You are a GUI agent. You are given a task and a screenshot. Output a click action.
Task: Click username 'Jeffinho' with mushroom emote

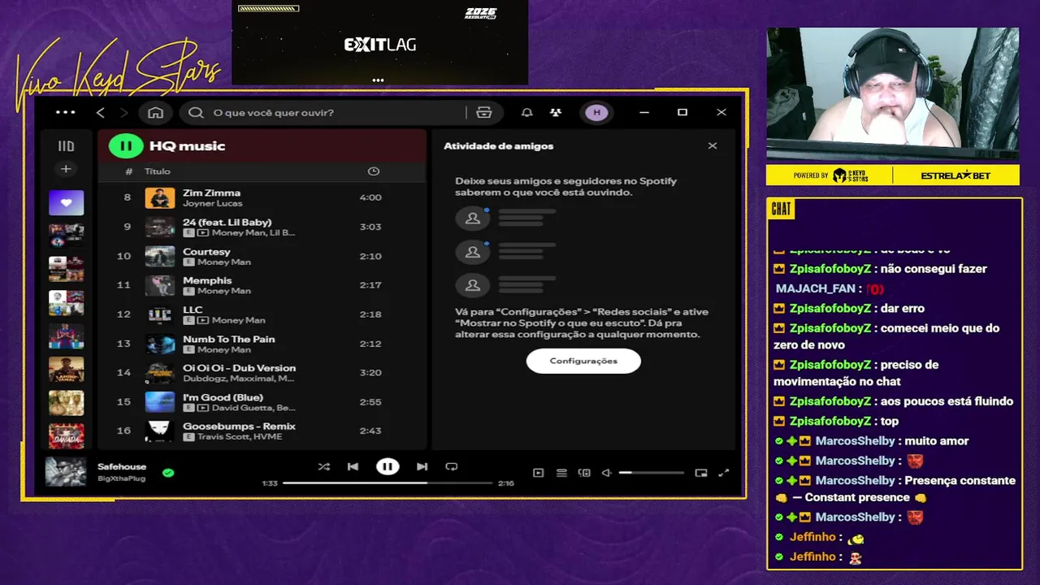(x=812, y=557)
